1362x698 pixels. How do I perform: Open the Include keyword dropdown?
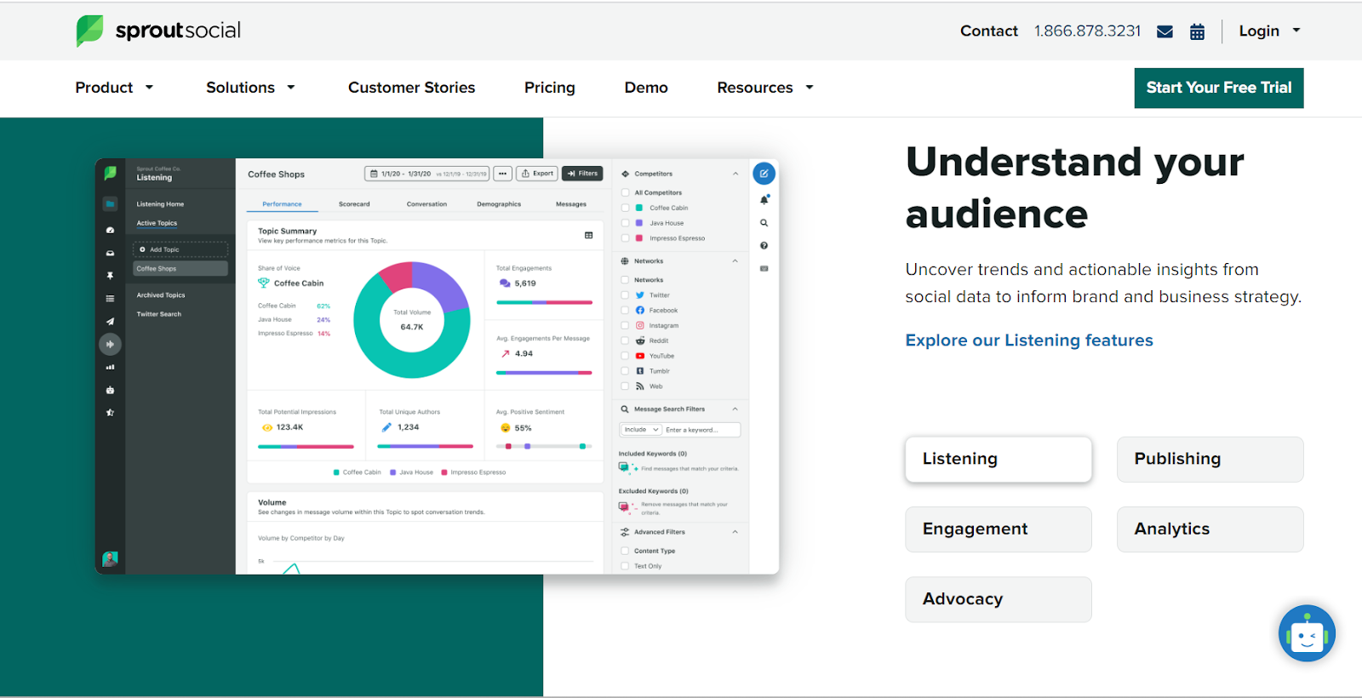(641, 430)
